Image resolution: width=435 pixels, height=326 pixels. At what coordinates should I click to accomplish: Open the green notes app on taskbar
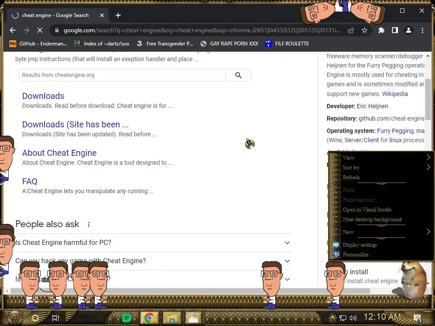click(x=127, y=318)
